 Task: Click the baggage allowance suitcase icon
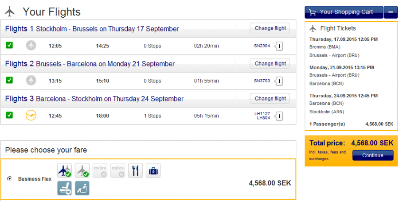coord(153,170)
